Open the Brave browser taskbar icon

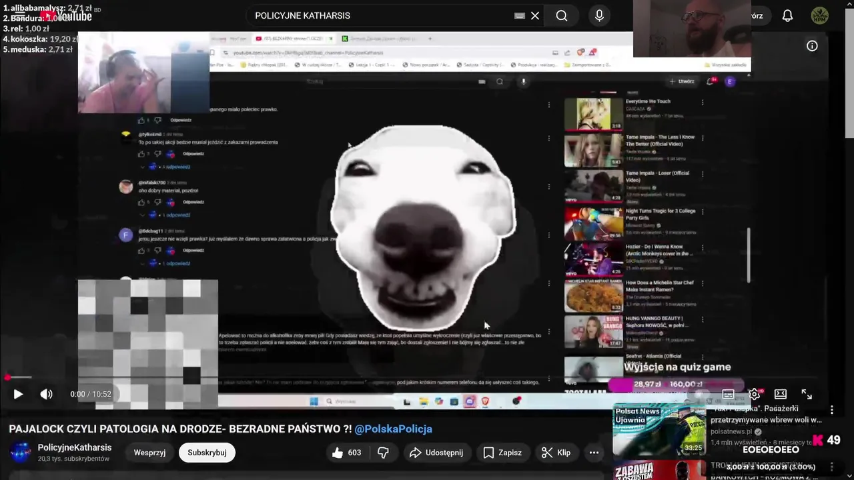485,401
